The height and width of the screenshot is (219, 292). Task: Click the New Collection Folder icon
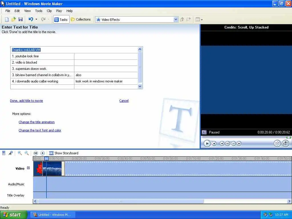pyautogui.click(x=189, y=19)
